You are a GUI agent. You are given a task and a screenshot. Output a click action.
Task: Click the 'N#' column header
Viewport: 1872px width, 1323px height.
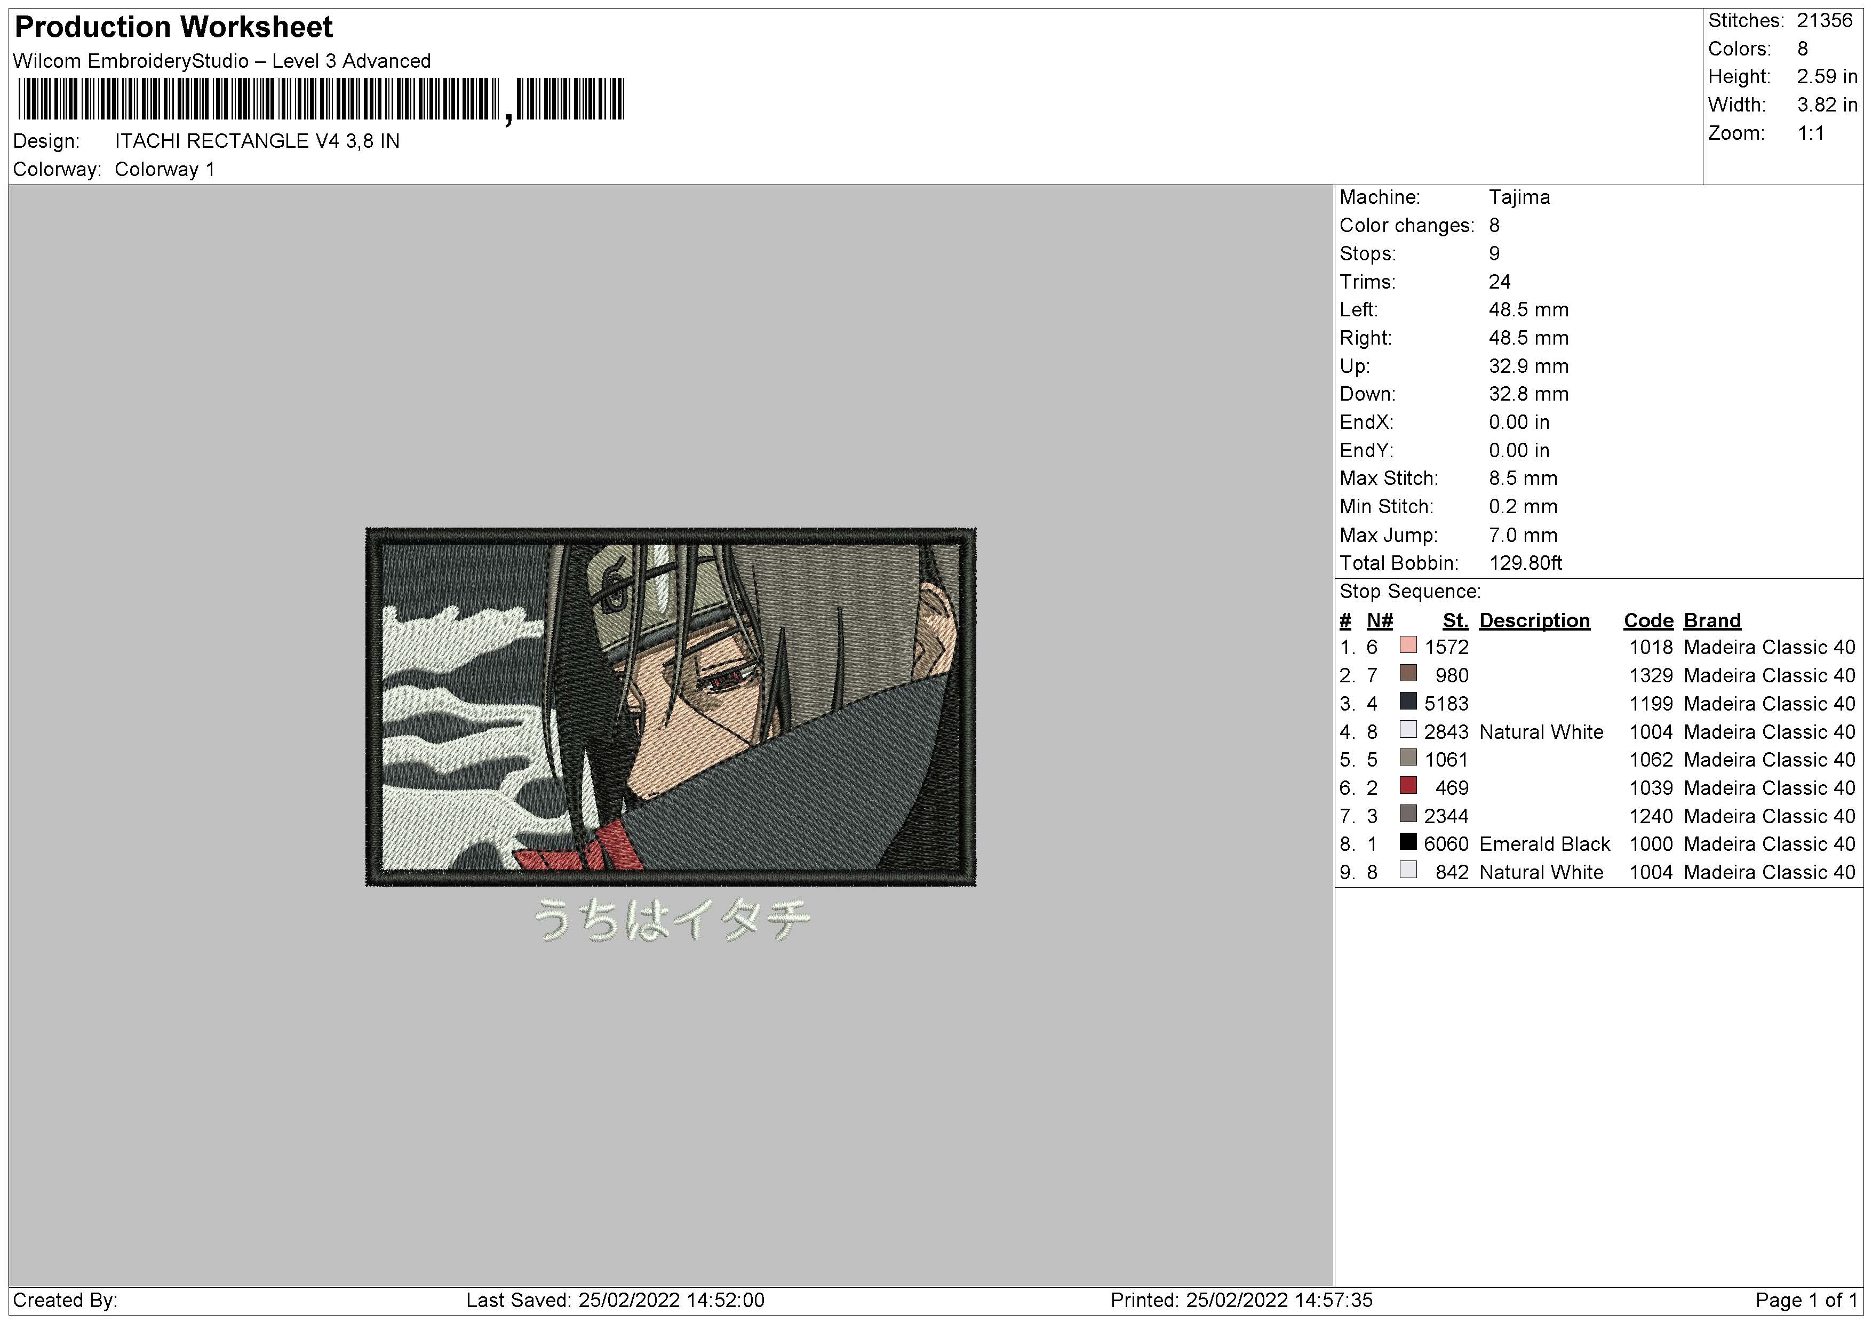pyautogui.click(x=1380, y=621)
